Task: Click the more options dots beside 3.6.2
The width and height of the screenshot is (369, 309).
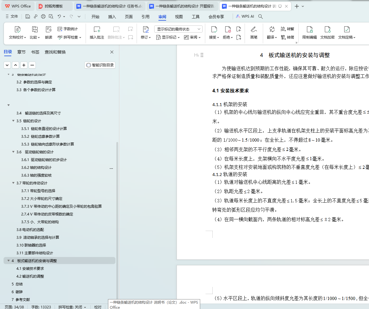Action: point(111,168)
